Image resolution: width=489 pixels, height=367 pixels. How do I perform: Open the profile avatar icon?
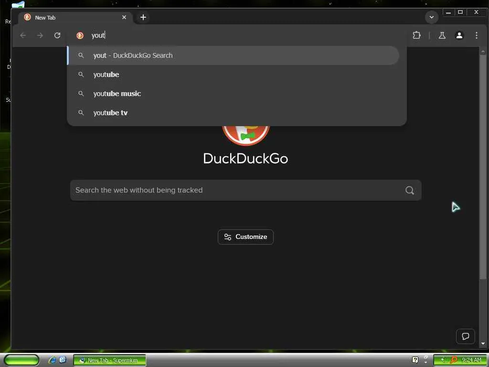pyautogui.click(x=459, y=35)
